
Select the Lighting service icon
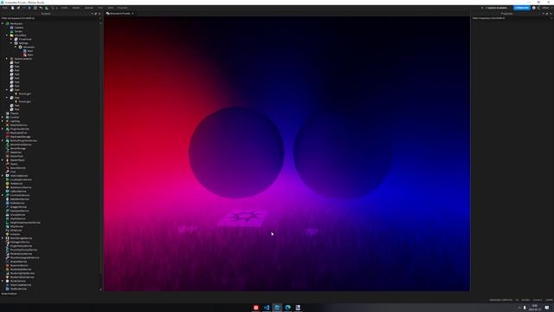(8, 121)
